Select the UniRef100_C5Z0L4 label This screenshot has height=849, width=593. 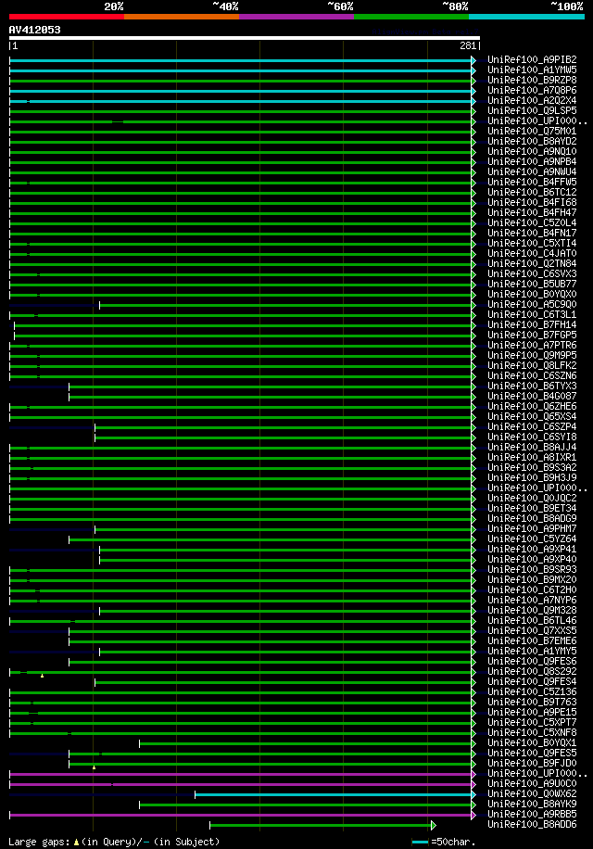pos(532,222)
